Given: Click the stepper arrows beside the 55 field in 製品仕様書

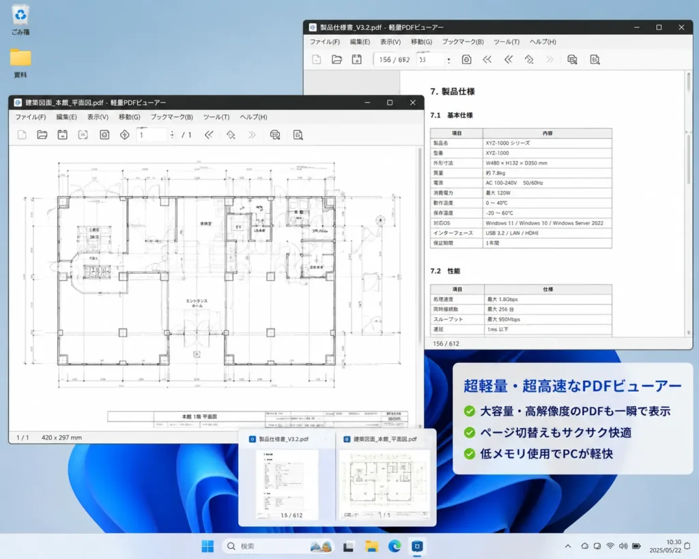Looking at the screenshot, I should 448,60.
